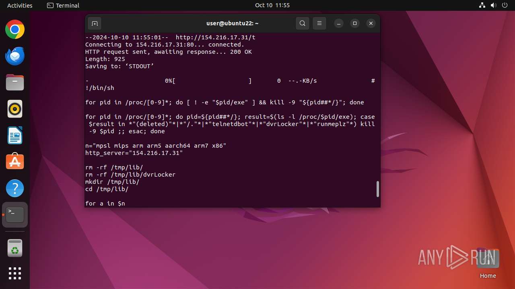Click the http_server="154.216.17.31" line
Screen dimensions: 515x289
(134, 153)
